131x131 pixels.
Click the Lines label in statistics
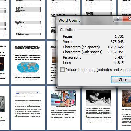tap(67, 63)
